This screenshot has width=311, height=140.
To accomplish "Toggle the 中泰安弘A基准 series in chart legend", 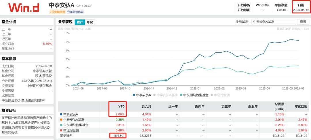I will 165,95.
